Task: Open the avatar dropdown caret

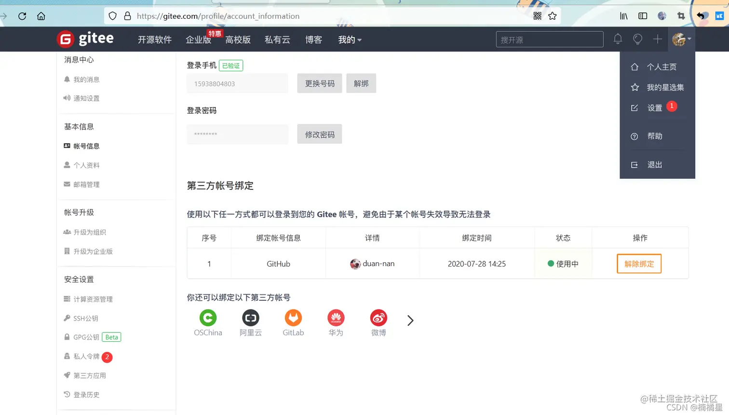Action: click(x=689, y=40)
